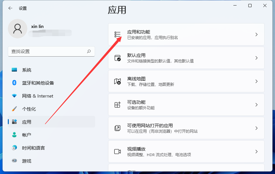The height and width of the screenshot is (174, 275).
Task: Click the back arrow in Settings header
Action: [10, 8]
